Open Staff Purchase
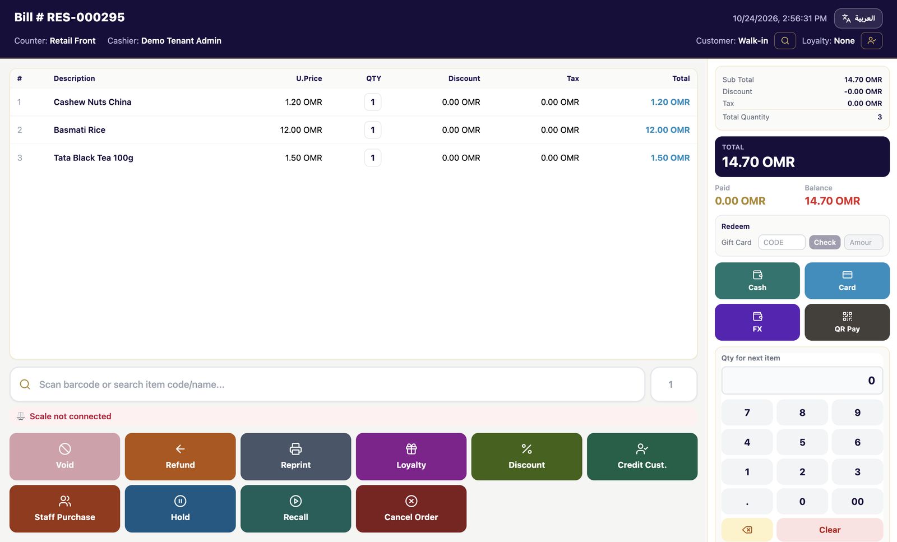 coord(64,508)
